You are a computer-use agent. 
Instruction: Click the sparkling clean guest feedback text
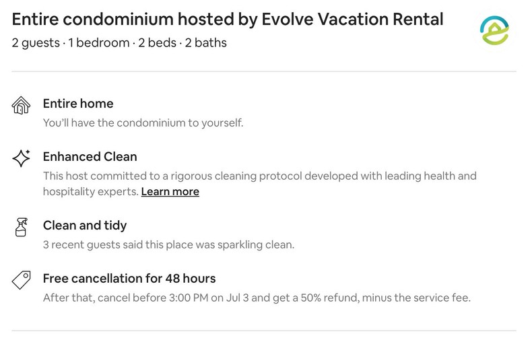(168, 245)
